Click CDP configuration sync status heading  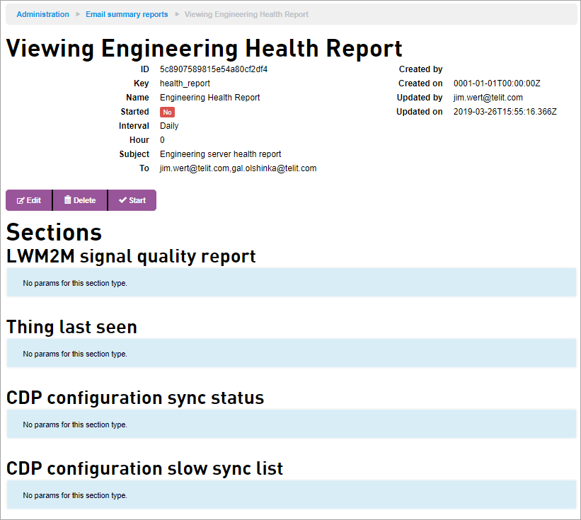pos(135,398)
